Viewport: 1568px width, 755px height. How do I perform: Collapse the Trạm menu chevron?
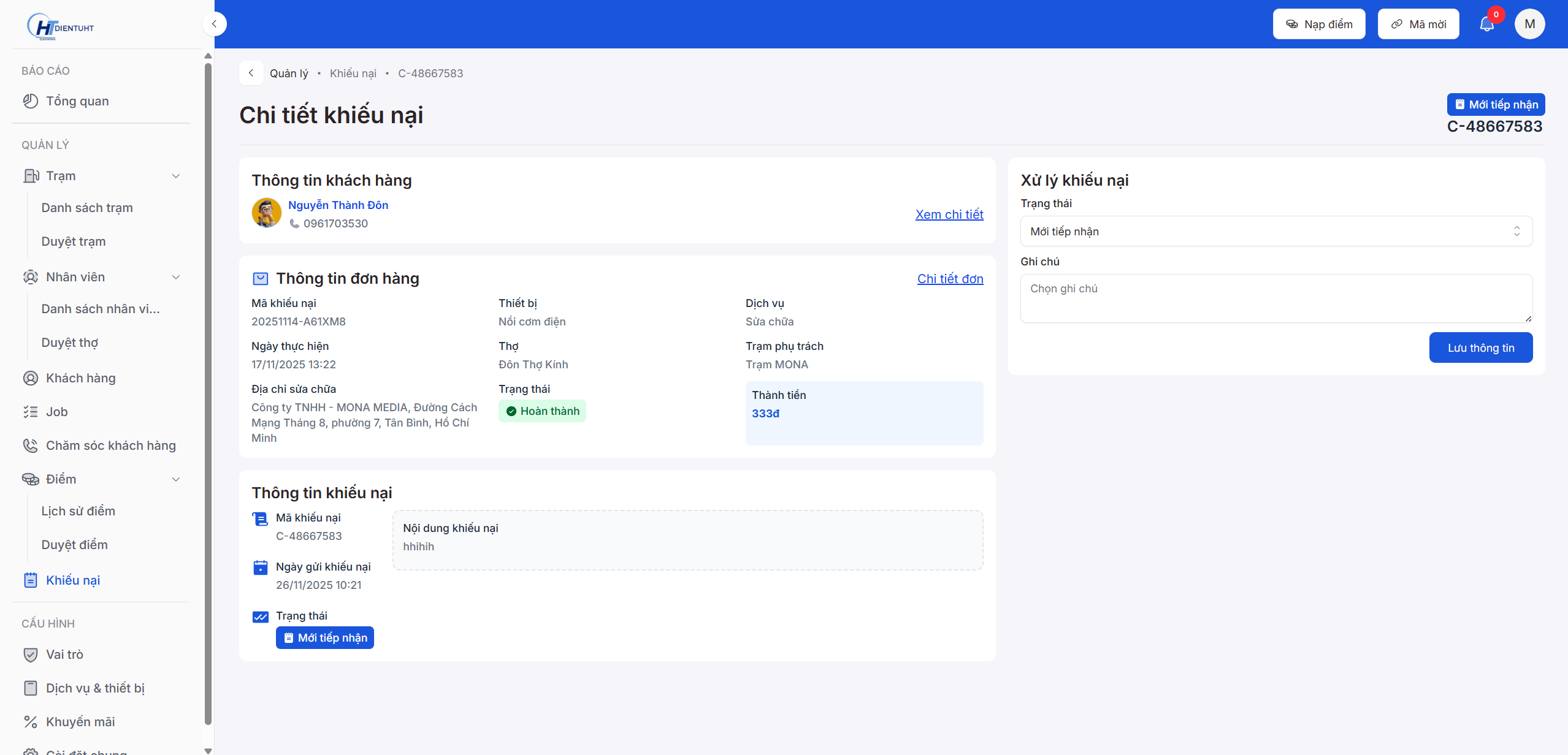pos(176,176)
